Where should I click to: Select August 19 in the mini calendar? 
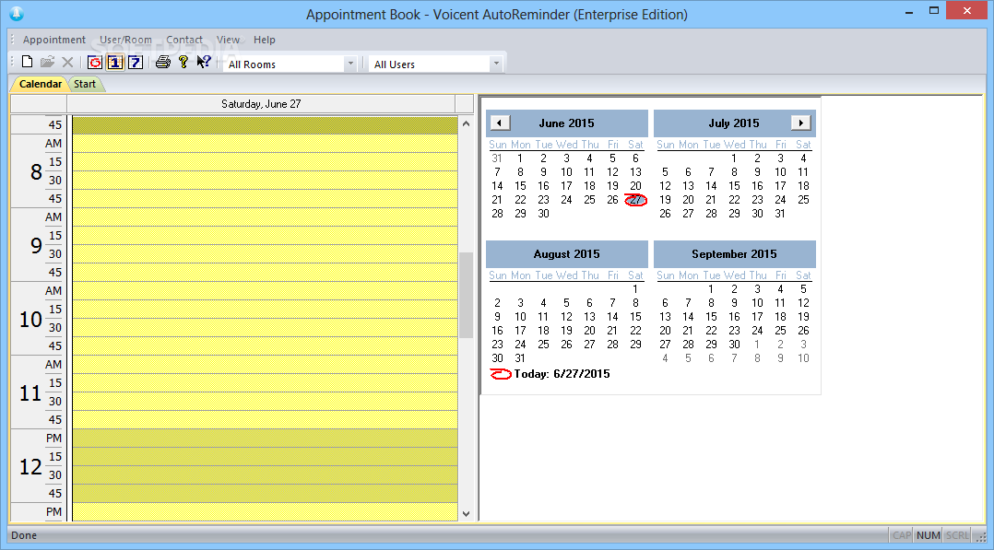coord(567,330)
